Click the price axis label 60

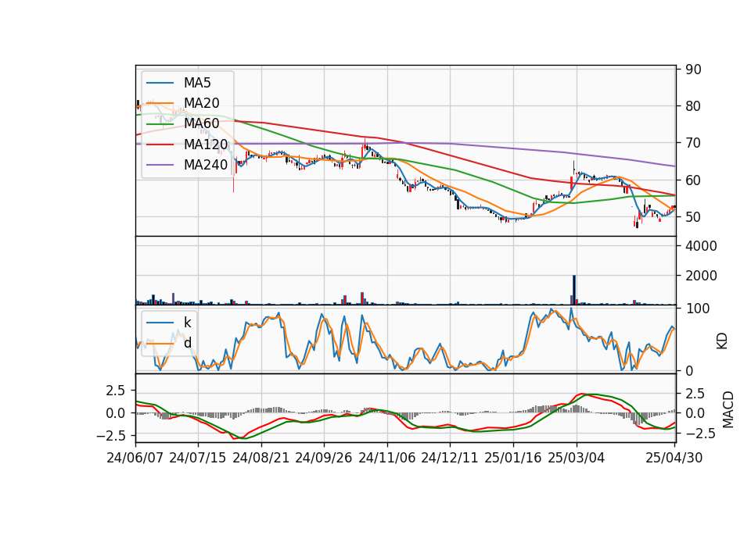[x=693, y=180]
